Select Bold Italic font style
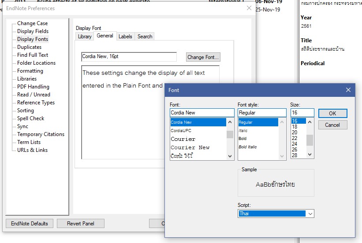 pos(258,147)
